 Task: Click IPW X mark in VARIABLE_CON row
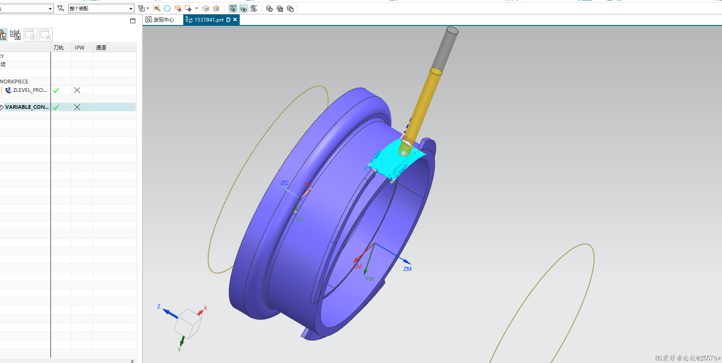tap(77, 107)
